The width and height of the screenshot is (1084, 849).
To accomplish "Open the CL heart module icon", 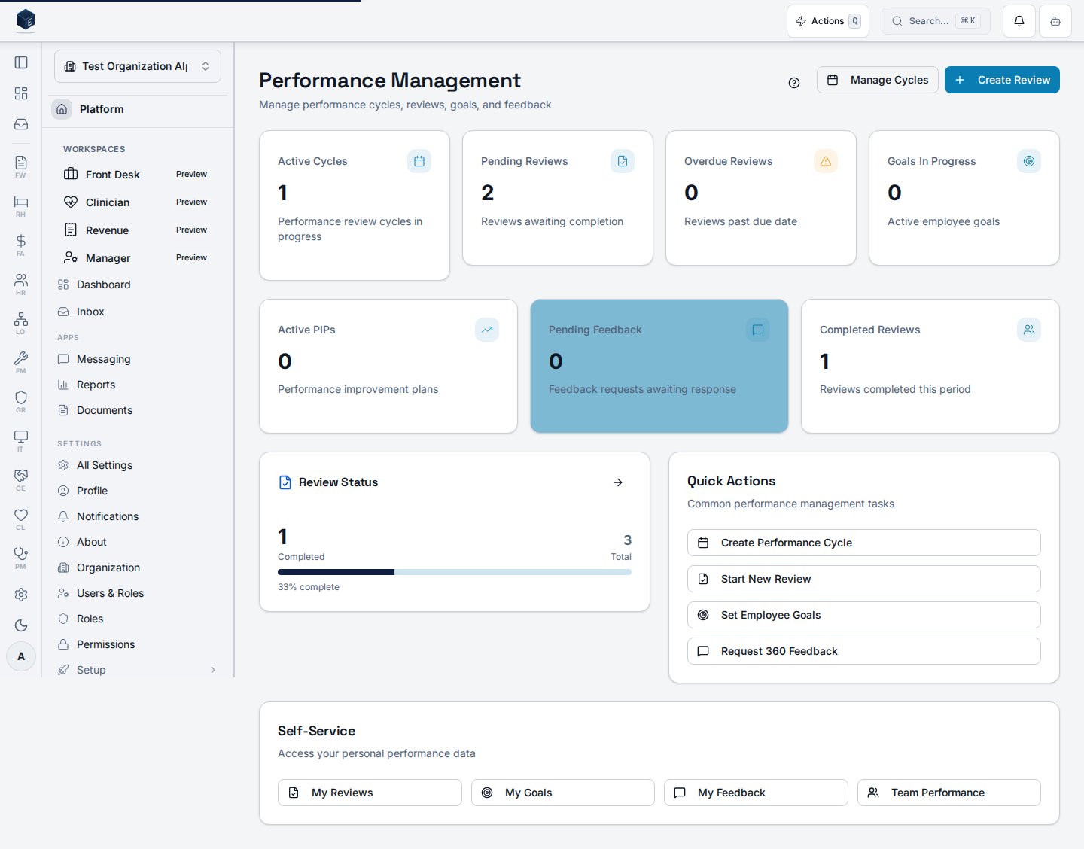I will (x=21, y=519).
